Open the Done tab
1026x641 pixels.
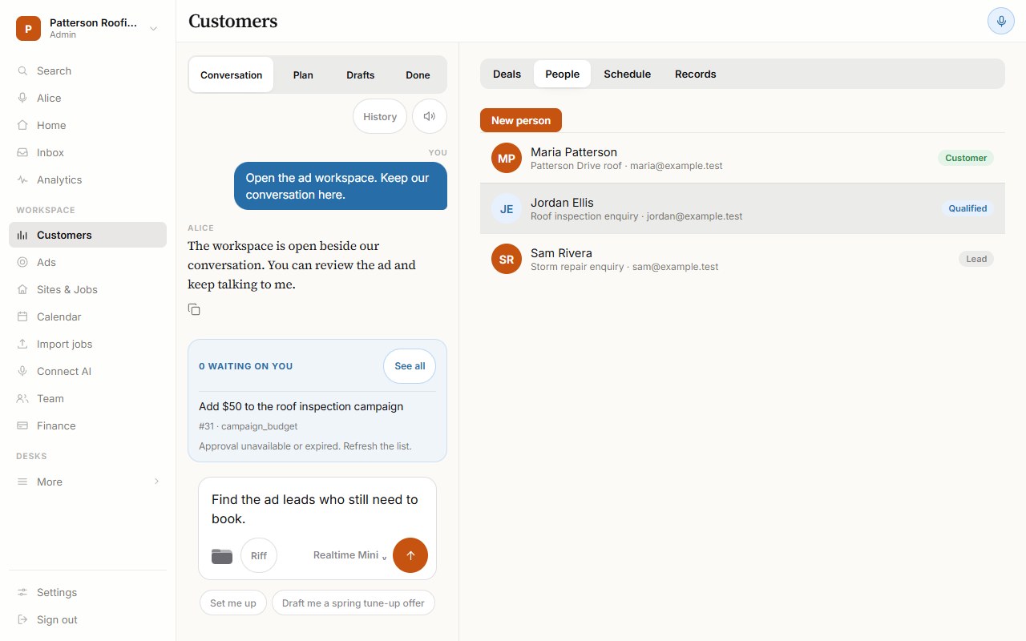click(418, 75)
